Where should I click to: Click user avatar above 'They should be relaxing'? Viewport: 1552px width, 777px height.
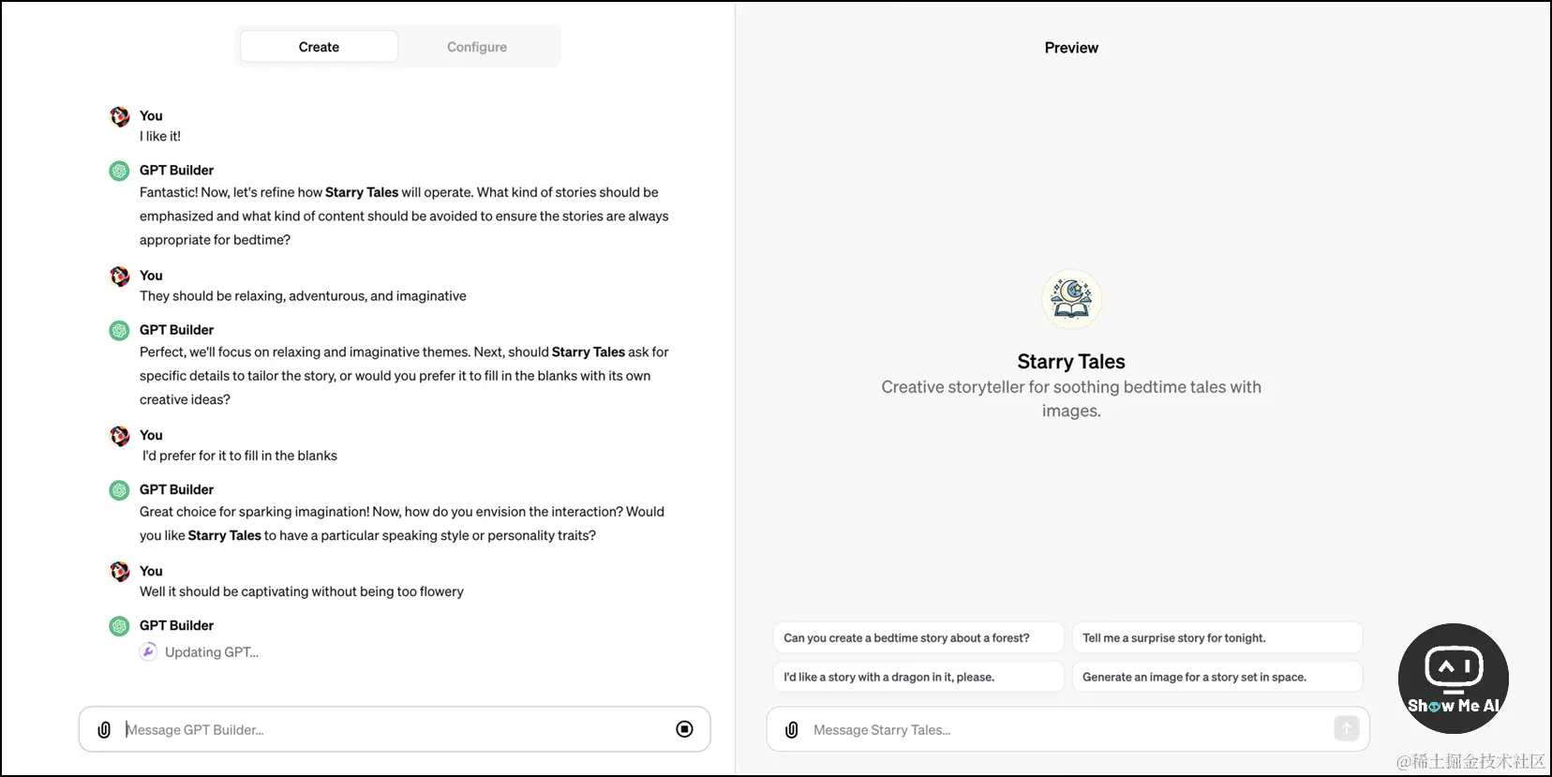click(x=120, y=276)
